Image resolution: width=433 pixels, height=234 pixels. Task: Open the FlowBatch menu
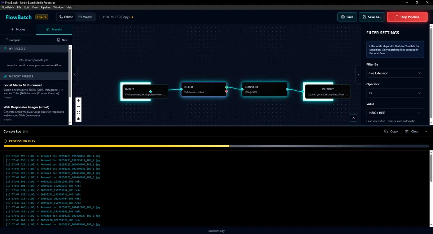click(x=8, y=7)
